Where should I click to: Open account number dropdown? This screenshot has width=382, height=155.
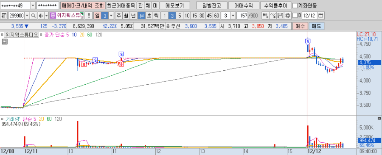pos(33,6)
